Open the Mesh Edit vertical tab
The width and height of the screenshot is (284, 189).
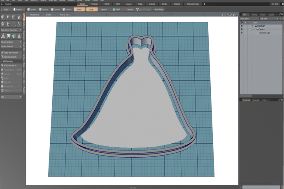tap(24, 47)
